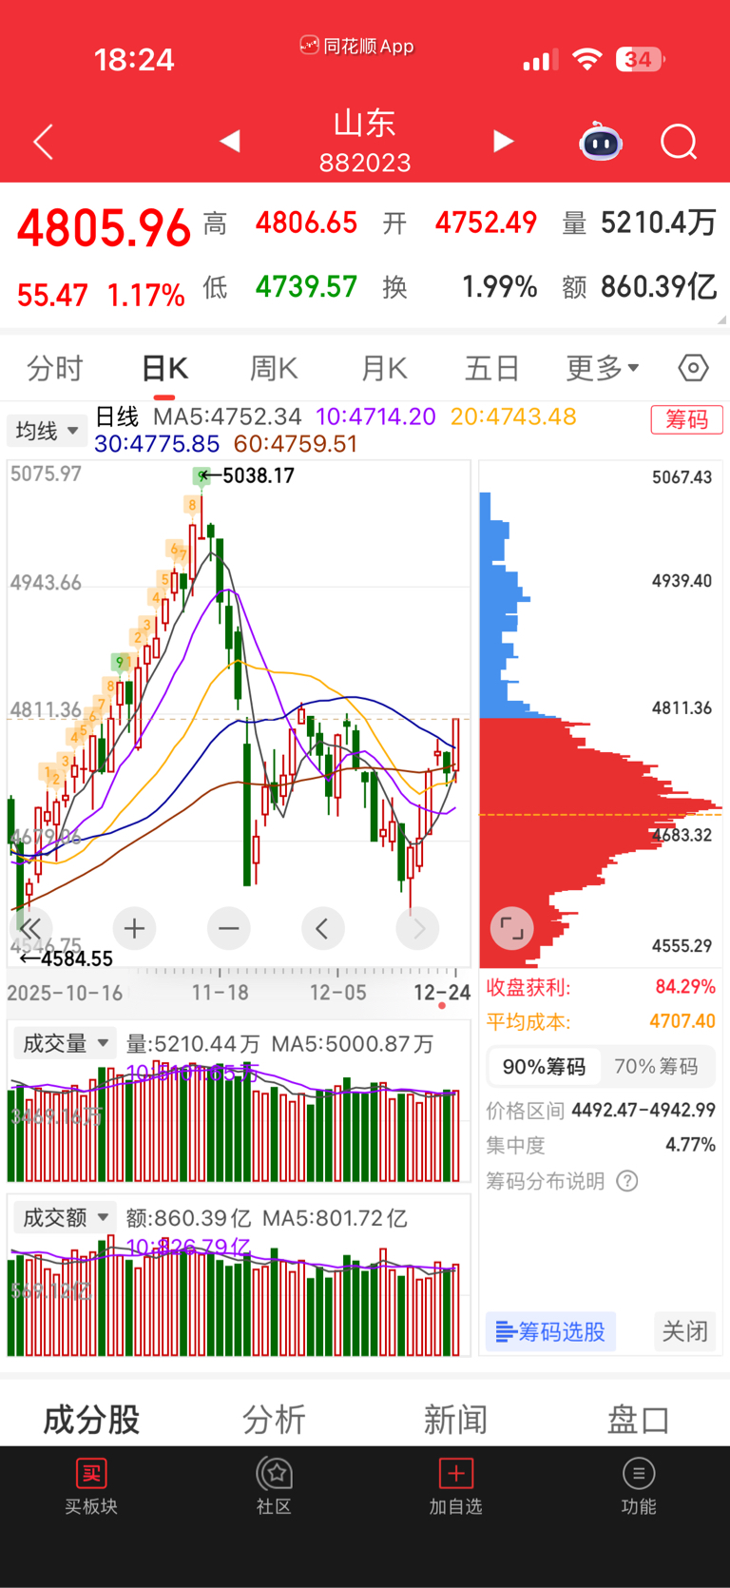
Task: Tap the current price 4805.96
Action: click(105, 228)
